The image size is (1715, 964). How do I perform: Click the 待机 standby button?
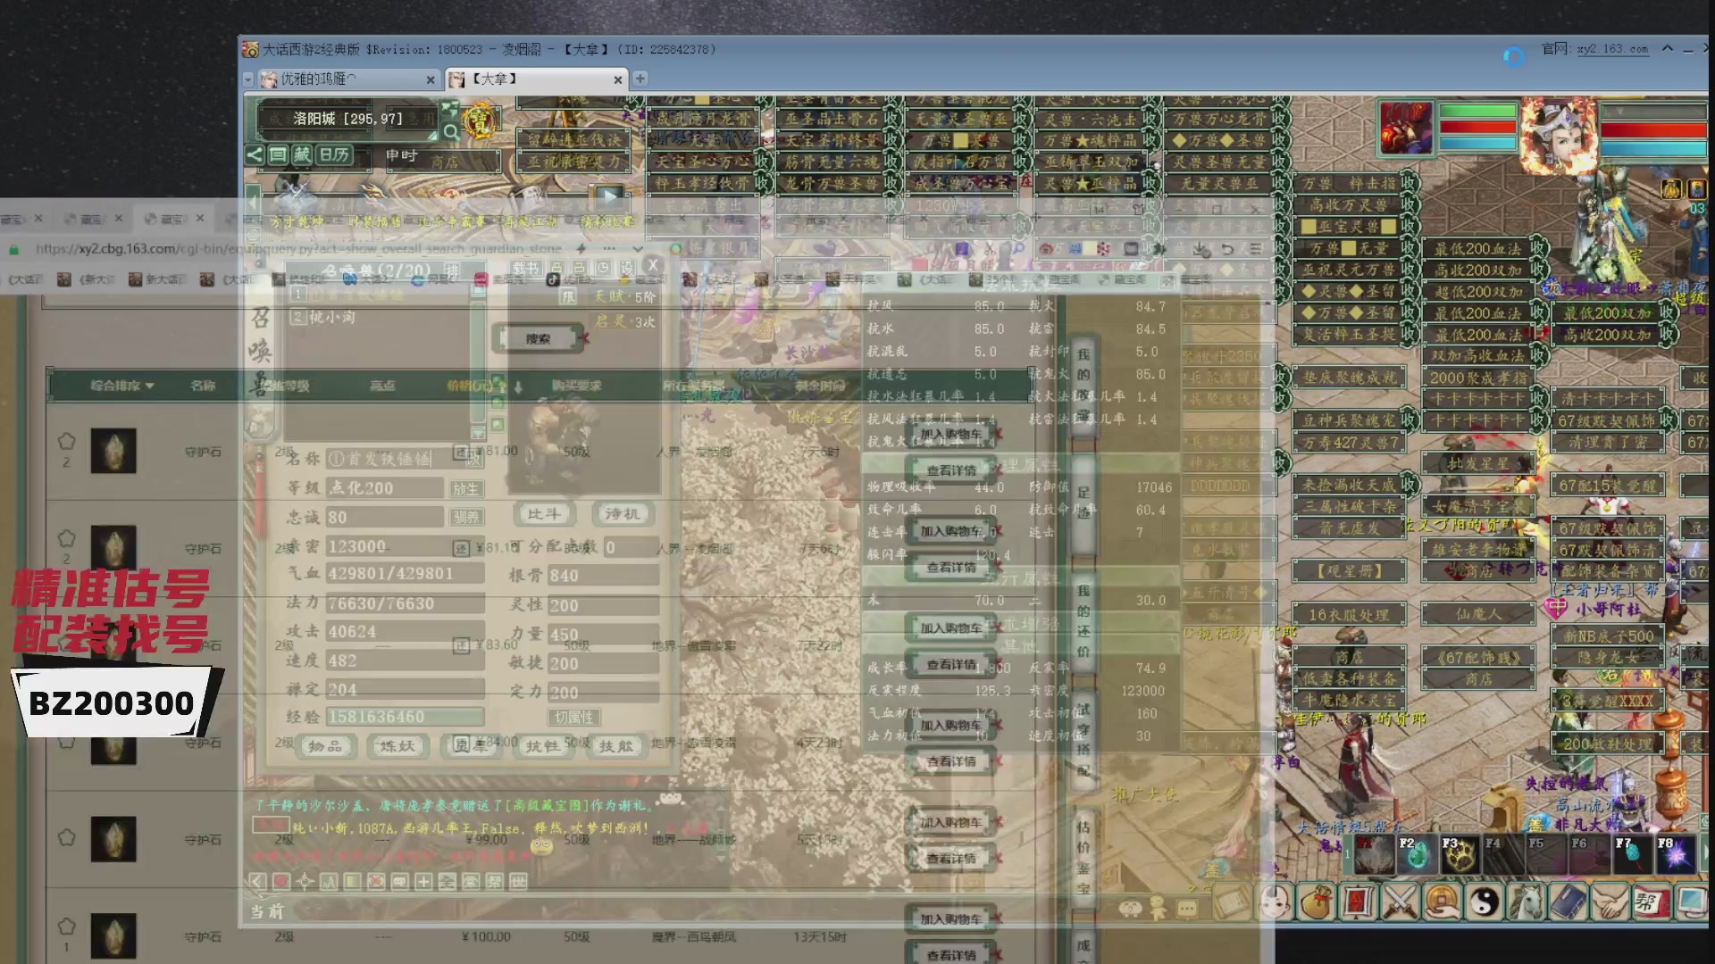pos(622,514)
